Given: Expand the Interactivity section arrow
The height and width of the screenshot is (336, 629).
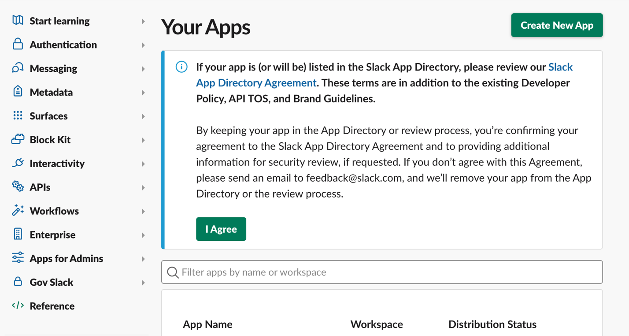Looking at the screenshot, I should point(143,164).
